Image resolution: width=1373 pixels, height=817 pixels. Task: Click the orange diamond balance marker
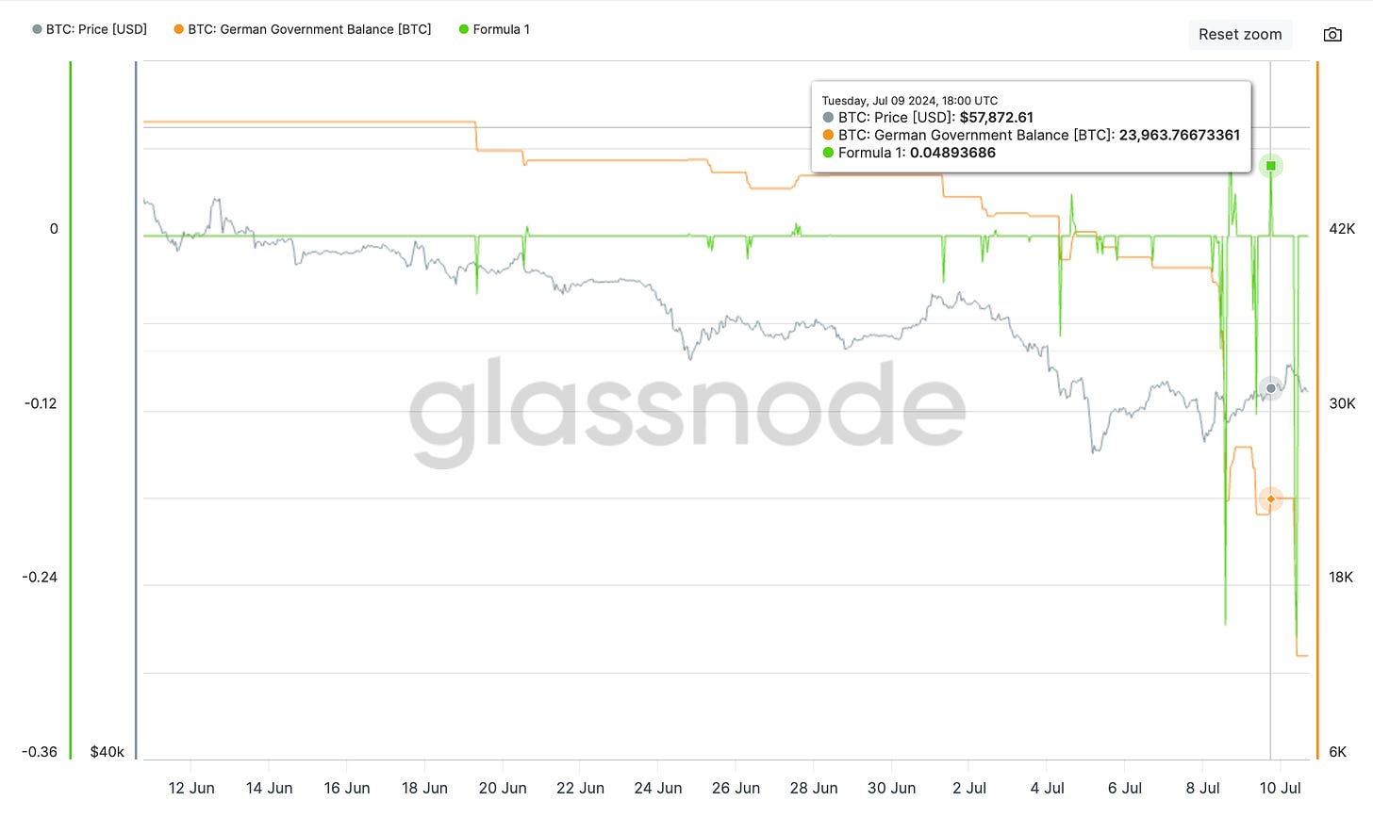[x=1271, y=498]
